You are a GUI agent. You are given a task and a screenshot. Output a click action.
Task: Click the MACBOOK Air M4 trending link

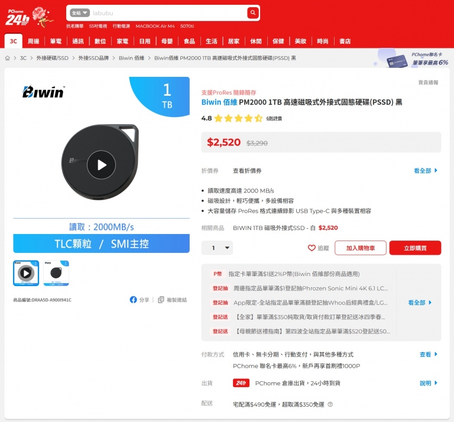tap(155, 26)
